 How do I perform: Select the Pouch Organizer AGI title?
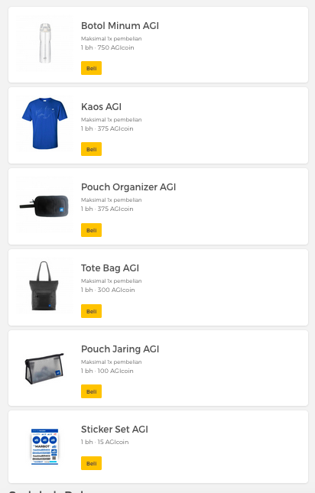[x=128, y=186]
